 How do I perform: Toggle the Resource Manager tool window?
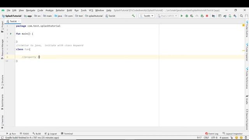point(2,49)
